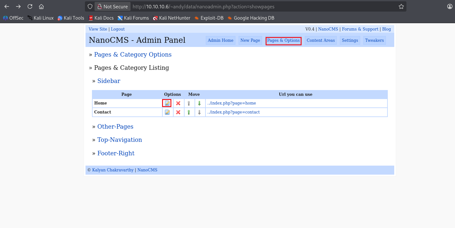Image resolution: width=455 pixels, height=228 pixels.
Task: Select the Contact page name cell
Action: (127, 112)
